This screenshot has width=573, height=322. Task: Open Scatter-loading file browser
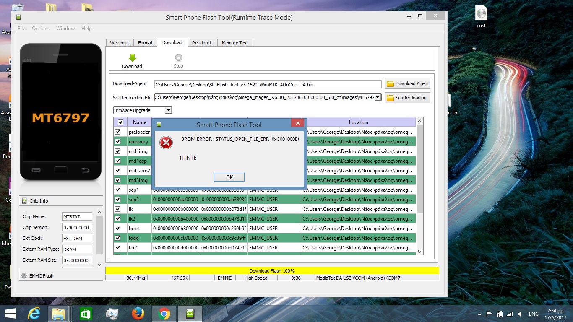coord(407,98)
